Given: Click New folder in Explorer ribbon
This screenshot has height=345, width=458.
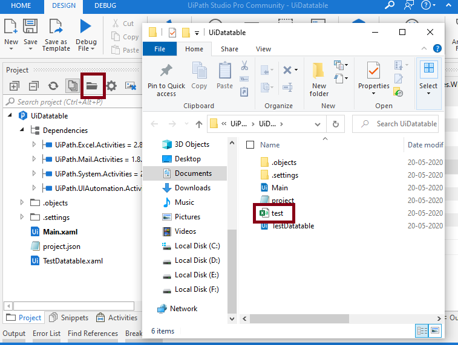Looking at the screenshot, I should [319, 79].
